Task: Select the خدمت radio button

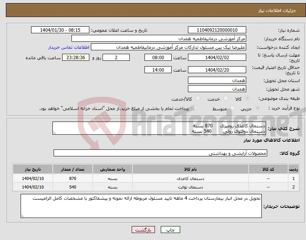Action: (x=226, y=98)
